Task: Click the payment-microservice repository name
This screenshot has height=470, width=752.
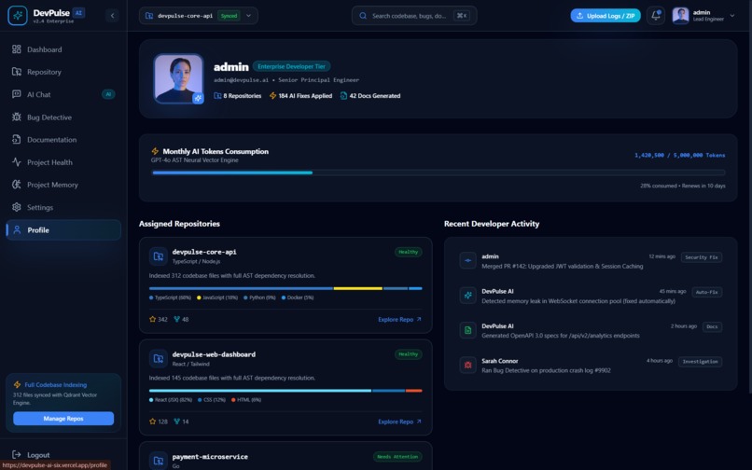Action: pyautogui.click(x=210, y=457)
